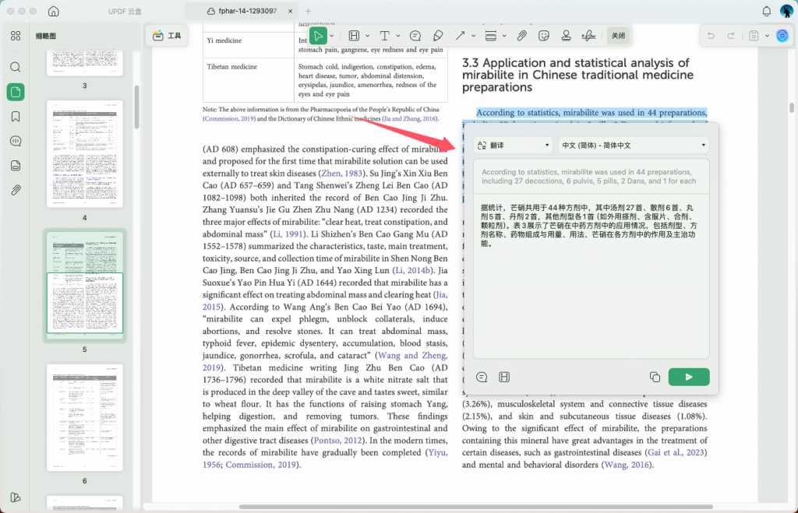Select the arrow drawing tool
Image resolution: width=798 pixels, height=513 pixels.
click(x=460, y=36)
